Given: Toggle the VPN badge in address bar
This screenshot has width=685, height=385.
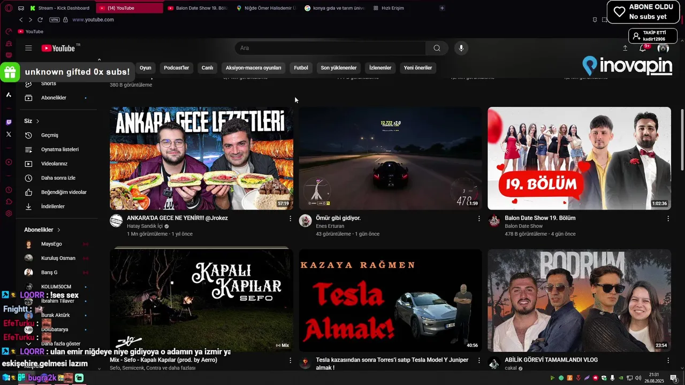Looking at the screenshot, I should coord(55,20).
